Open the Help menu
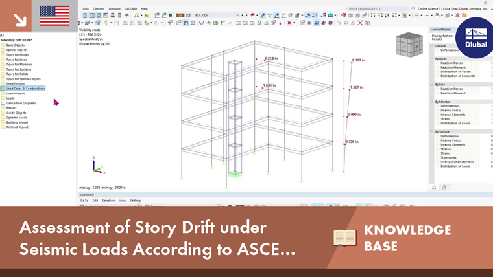 click(144, 9)
